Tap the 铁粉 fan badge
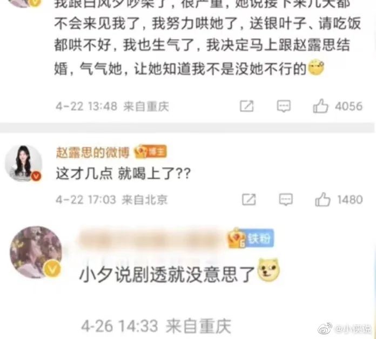The image size is (376, 339). [x=251, y=238]
